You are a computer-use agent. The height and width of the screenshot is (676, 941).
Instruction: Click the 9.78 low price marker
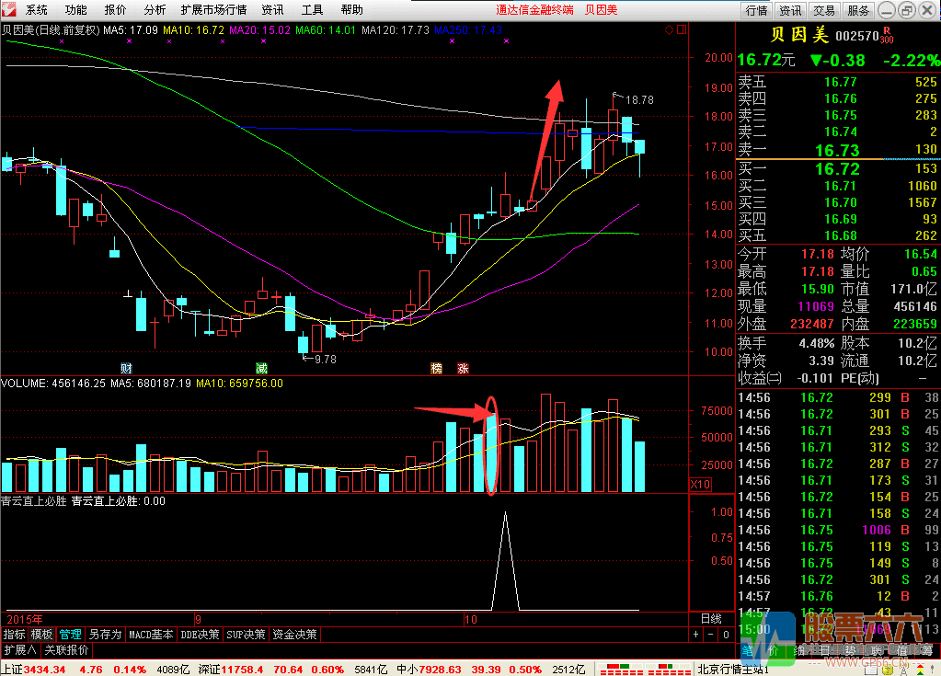pos(326,360)
